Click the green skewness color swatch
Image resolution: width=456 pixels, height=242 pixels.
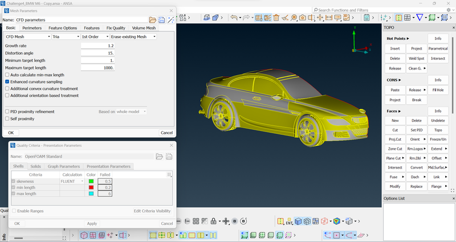pyautogui.click(x=91, y=181)
